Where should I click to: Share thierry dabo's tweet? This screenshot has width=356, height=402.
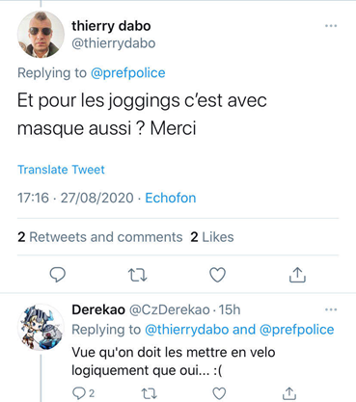point(297,275)
